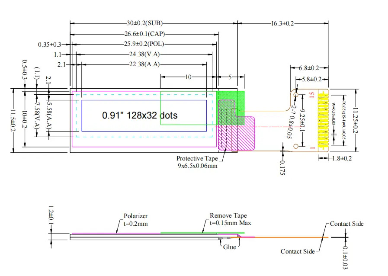Click the 0.175 dimension label

282,168
